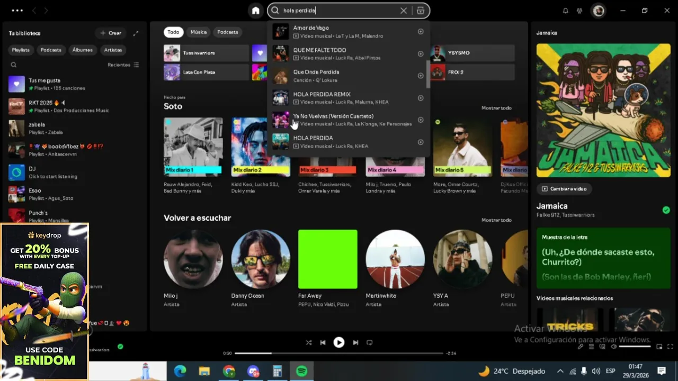Open the Milo j artist thumbnail
678x381 pixels.
pos(193,259)
